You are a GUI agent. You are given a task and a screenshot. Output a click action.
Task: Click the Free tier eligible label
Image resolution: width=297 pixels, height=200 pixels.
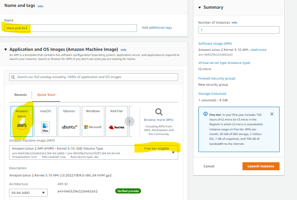(x=156, y=148)
